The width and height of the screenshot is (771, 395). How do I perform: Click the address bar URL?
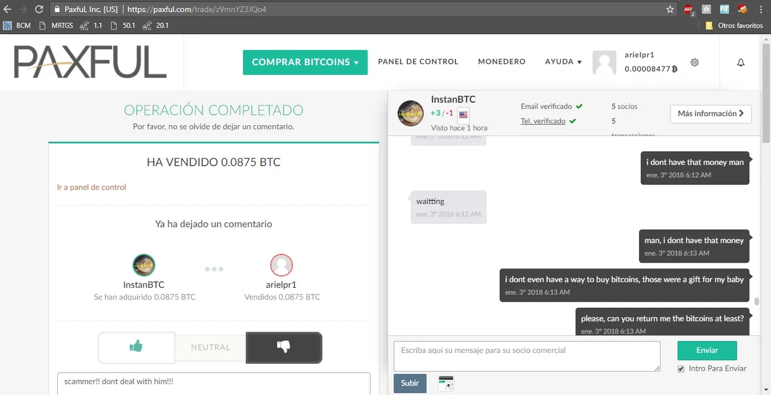(x=196, y=10)
